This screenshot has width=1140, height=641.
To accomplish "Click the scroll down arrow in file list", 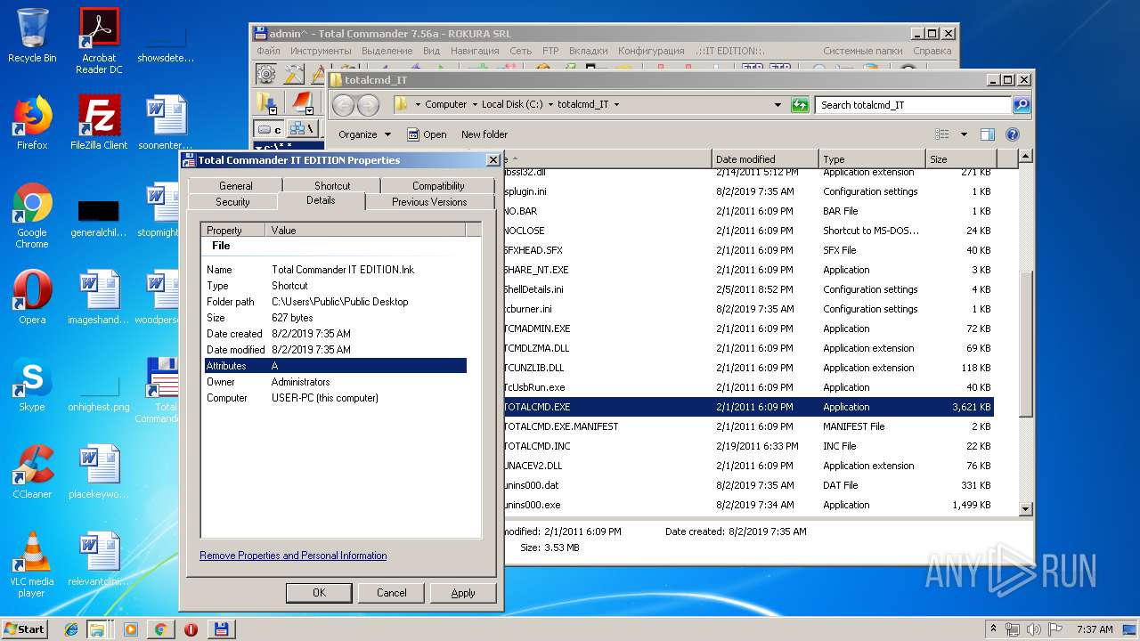I will 1025,509.
